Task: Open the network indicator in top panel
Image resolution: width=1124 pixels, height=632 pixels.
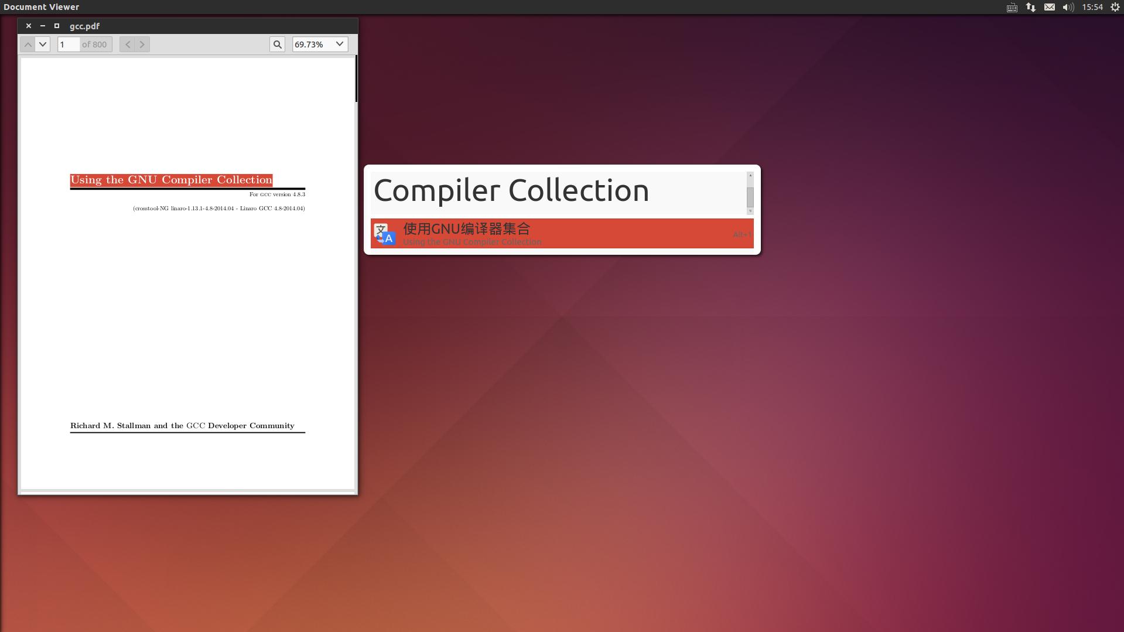Action: pyautogui.click(x=1031, y=7)
